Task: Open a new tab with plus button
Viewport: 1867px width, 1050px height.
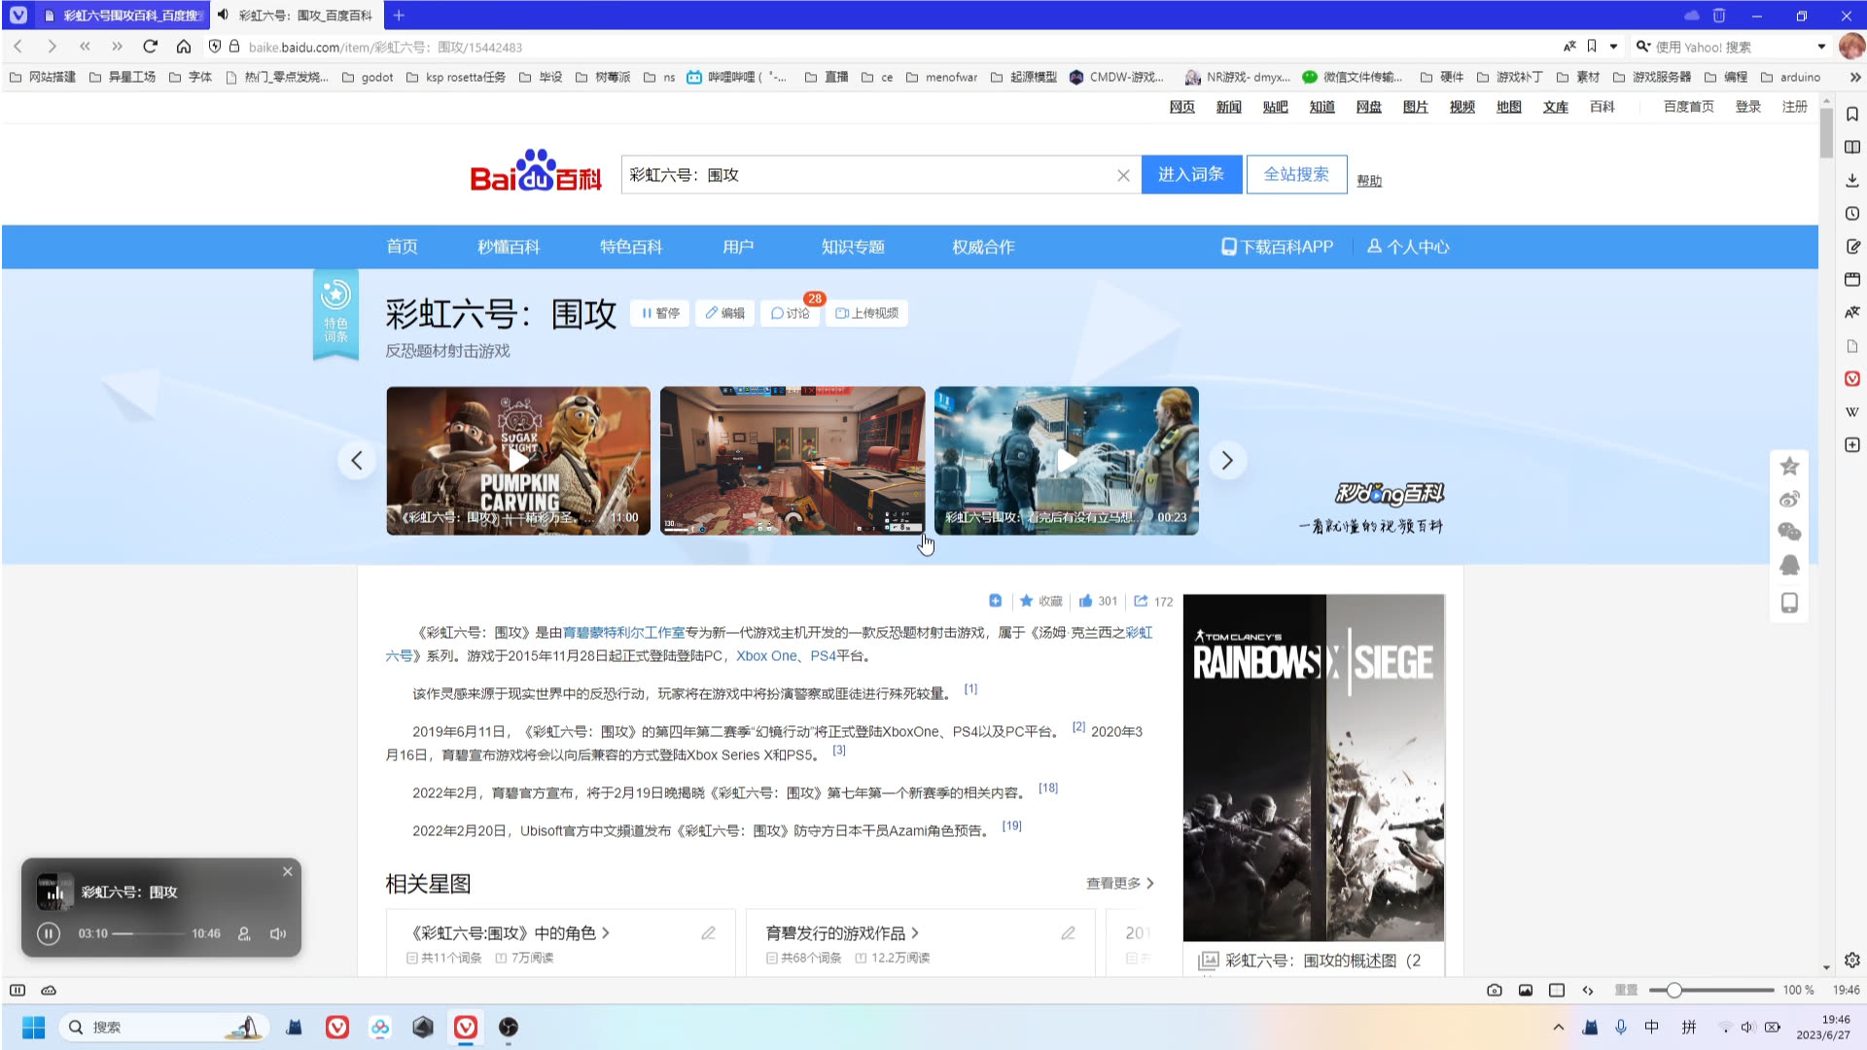Action: click(399, 15)
